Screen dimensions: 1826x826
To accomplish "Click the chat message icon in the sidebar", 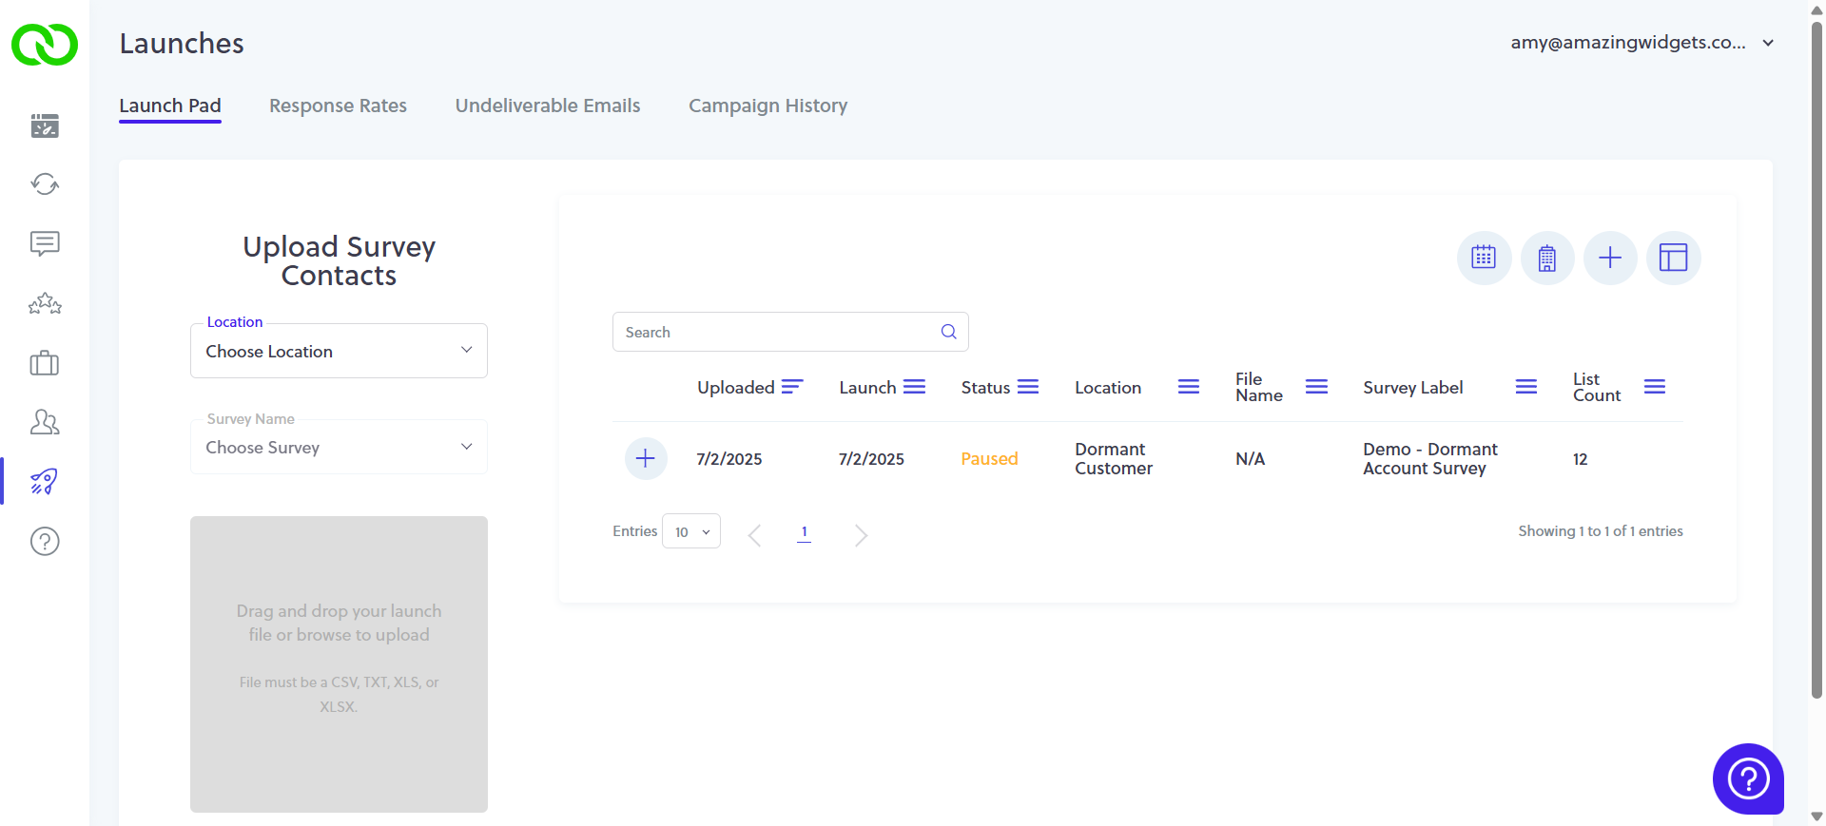I will [45, 244].
